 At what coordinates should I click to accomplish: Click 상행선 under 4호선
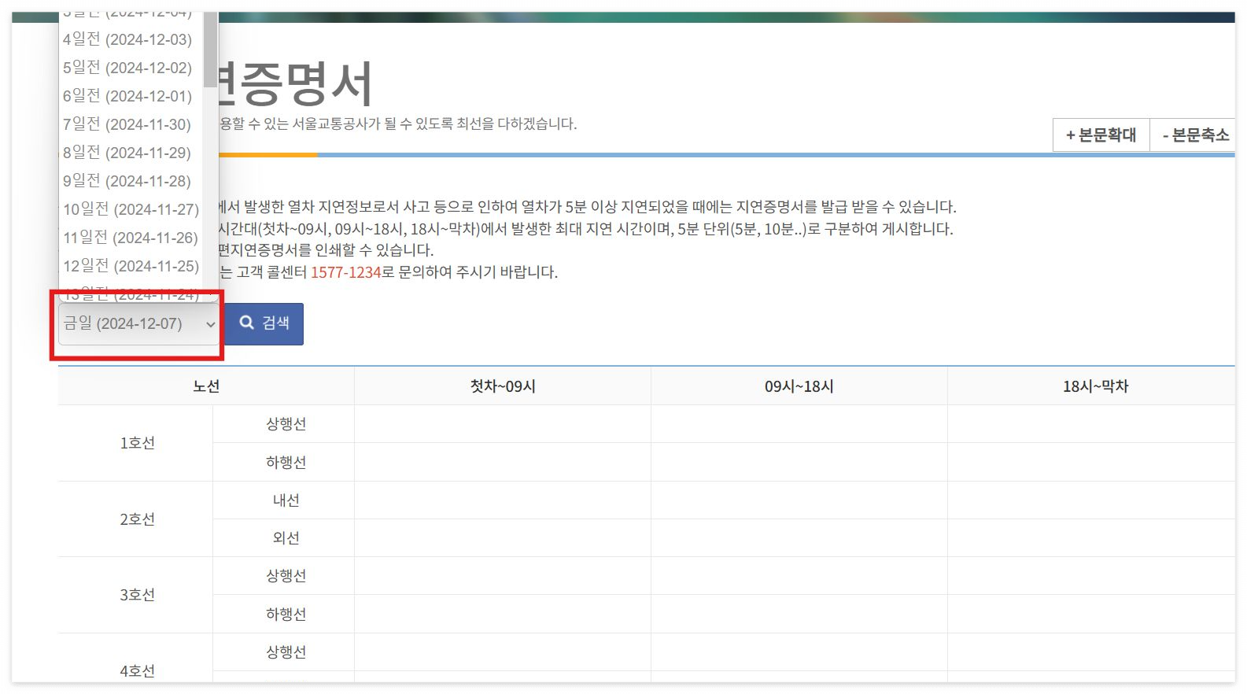pos(286,652)
